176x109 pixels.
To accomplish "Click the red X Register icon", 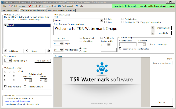I will [x=29, y=6].
